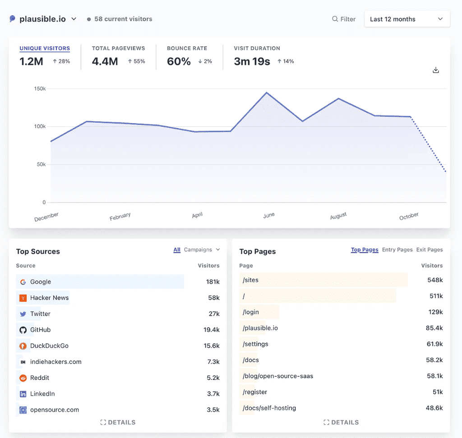Click the Plausible logo icon
Image resolution: width=462 pixels, height=438 pixels.
pyautogui.click(x=12, y=19)
